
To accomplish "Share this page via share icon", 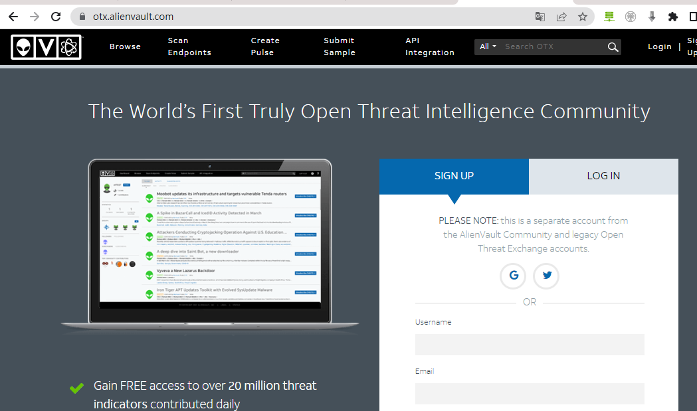I will 561,17.
